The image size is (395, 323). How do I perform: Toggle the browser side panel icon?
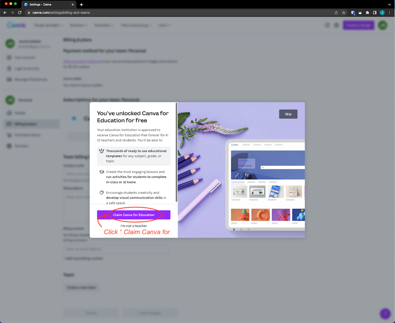[x=375, y=13]
